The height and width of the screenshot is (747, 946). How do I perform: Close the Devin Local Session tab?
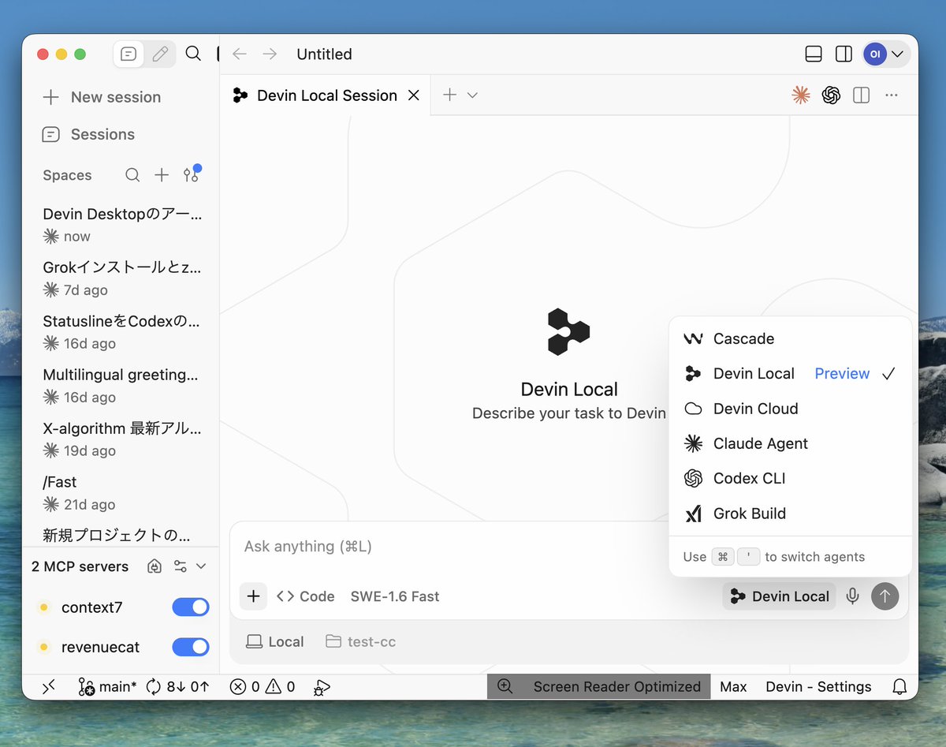tap(413, 95)
